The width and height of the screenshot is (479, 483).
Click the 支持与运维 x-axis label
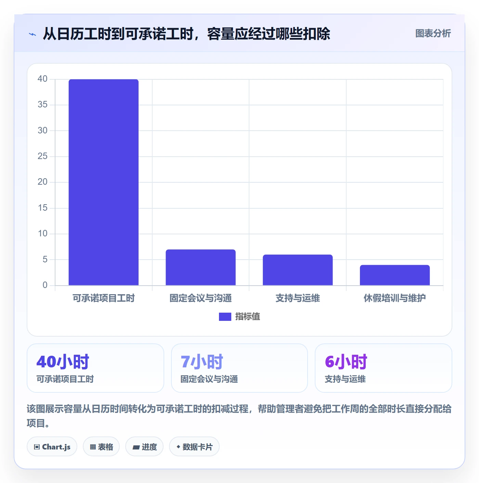click(298, 298)
